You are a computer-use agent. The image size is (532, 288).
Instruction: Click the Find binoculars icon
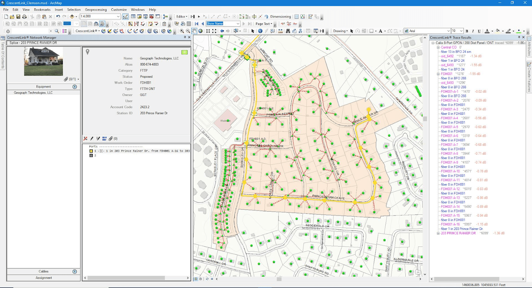(288, 31)
